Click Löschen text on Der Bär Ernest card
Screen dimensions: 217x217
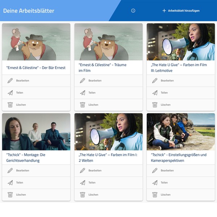click(21, 105)
